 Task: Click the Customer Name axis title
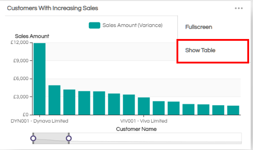[x=136, y=129]
